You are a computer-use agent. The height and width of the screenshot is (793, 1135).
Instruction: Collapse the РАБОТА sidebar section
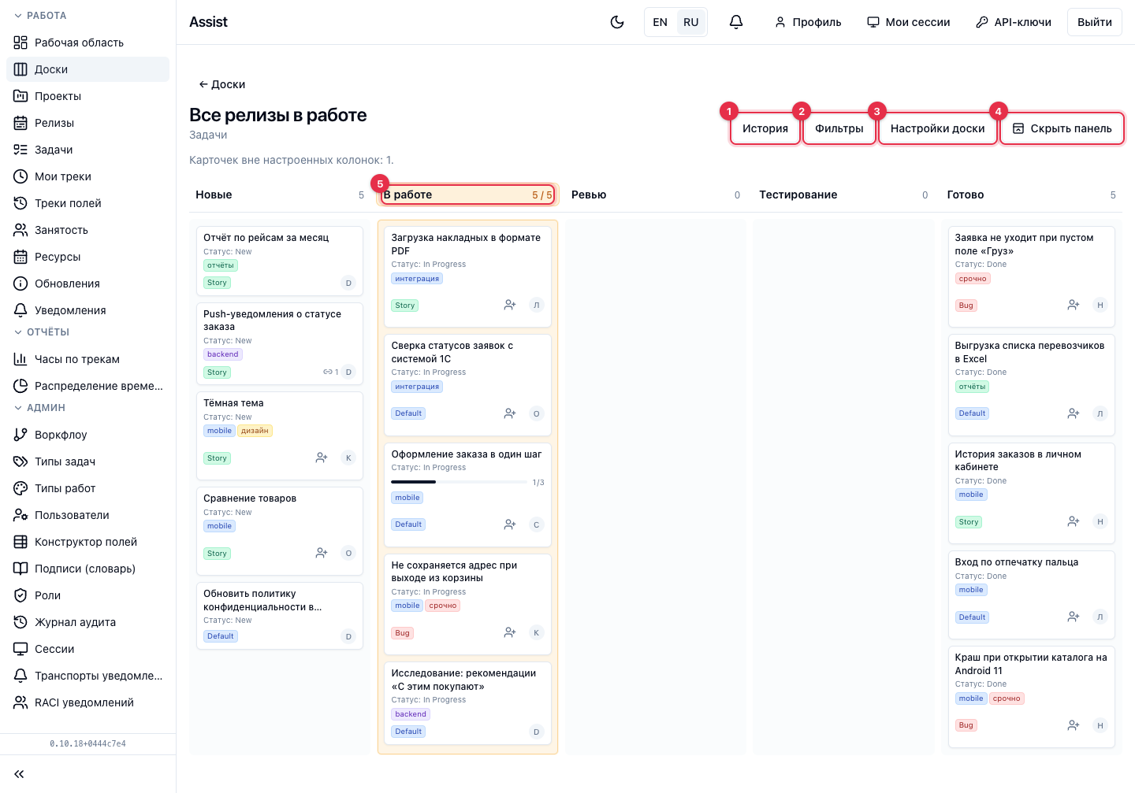(40, 16)
